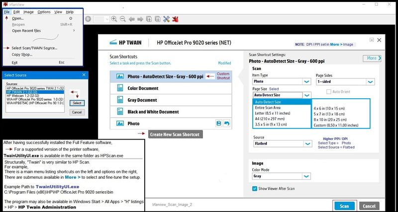Close the Select Source dialog
The image size is (398, 212).
84,75
